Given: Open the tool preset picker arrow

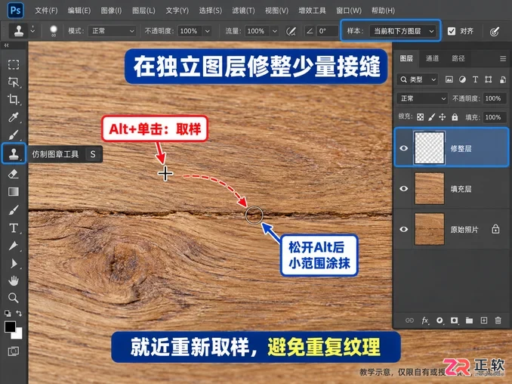Looking at the screenshot, I should point(32,31).
